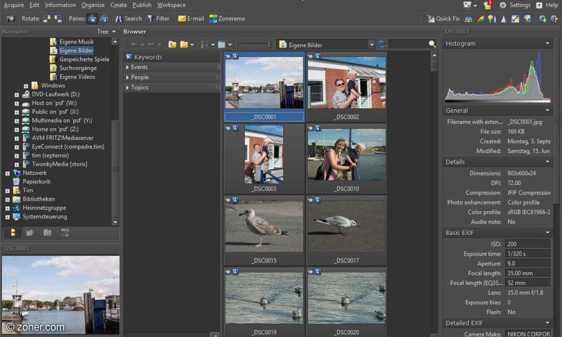Switch to the fourth Navigator bottom tab
562x337 pixels.
65,233
